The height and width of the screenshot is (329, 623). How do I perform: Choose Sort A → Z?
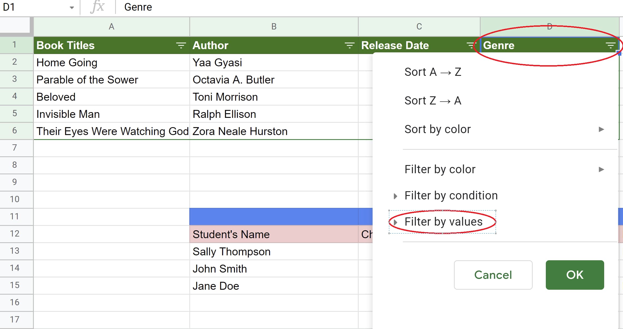click(433, 72)
